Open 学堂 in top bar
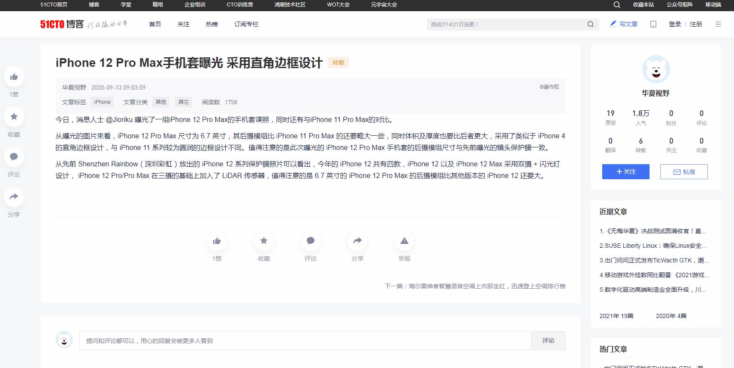Screen dimensions: 734x368 point(126,5)
